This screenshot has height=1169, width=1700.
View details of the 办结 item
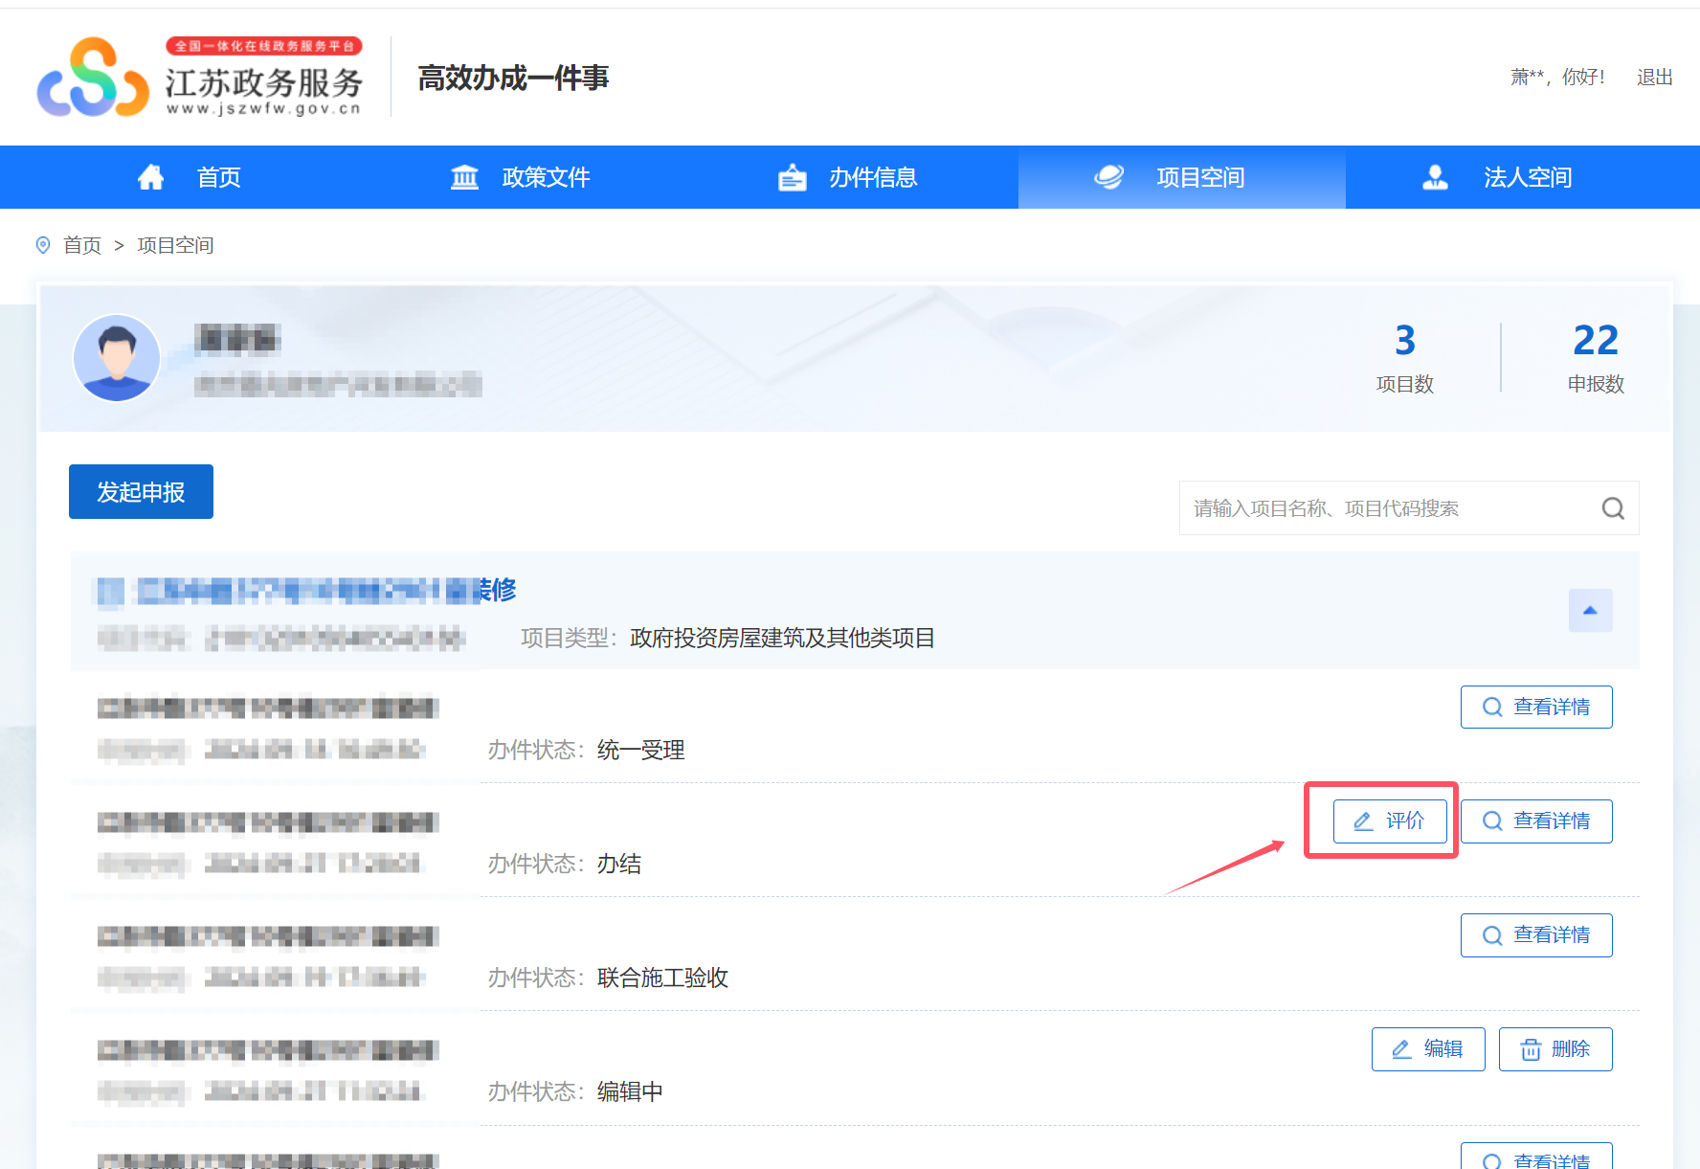tap(1536, 821)
